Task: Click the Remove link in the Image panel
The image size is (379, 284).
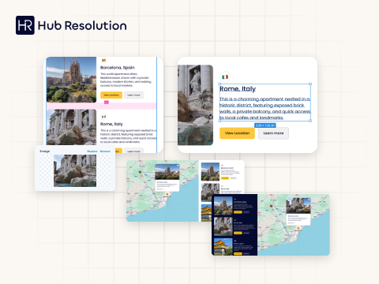Action: click(x=105, y=151)
